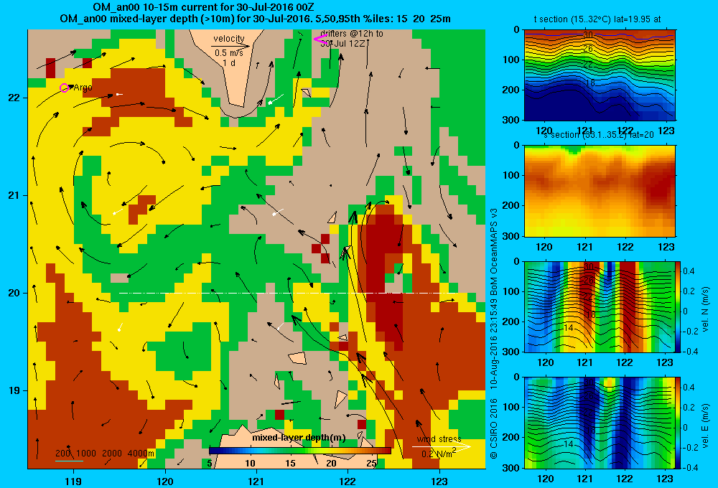Click the white dashed section line at latitude 20
The width and height of the screenshot is (718, 488).
point(289,293)
